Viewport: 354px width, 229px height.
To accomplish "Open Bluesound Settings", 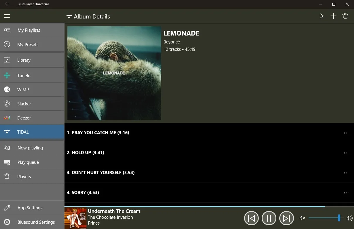I will pos(32,222).
